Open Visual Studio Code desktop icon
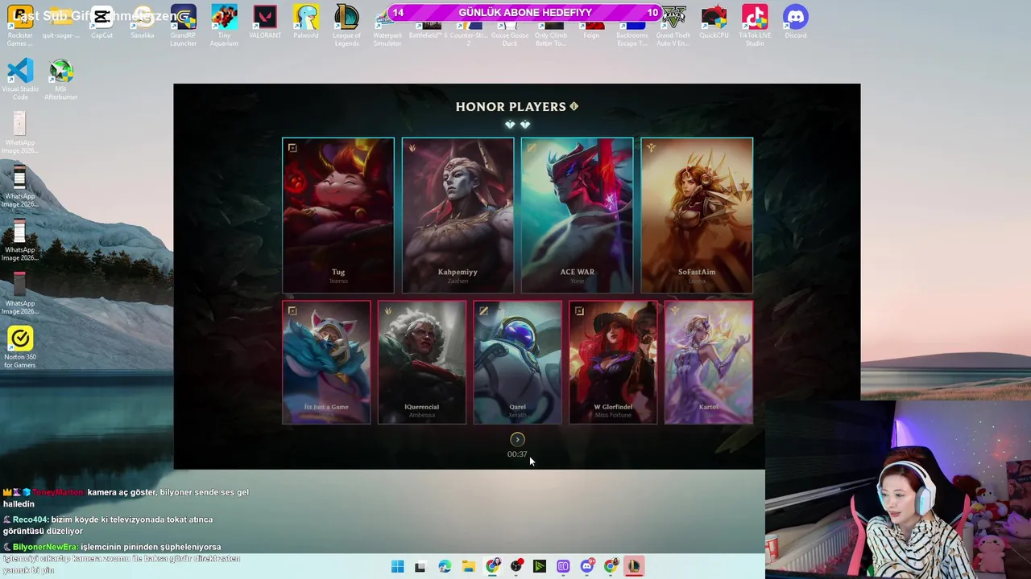This screenshot has height=579, width=1031. tap(20, 79)
